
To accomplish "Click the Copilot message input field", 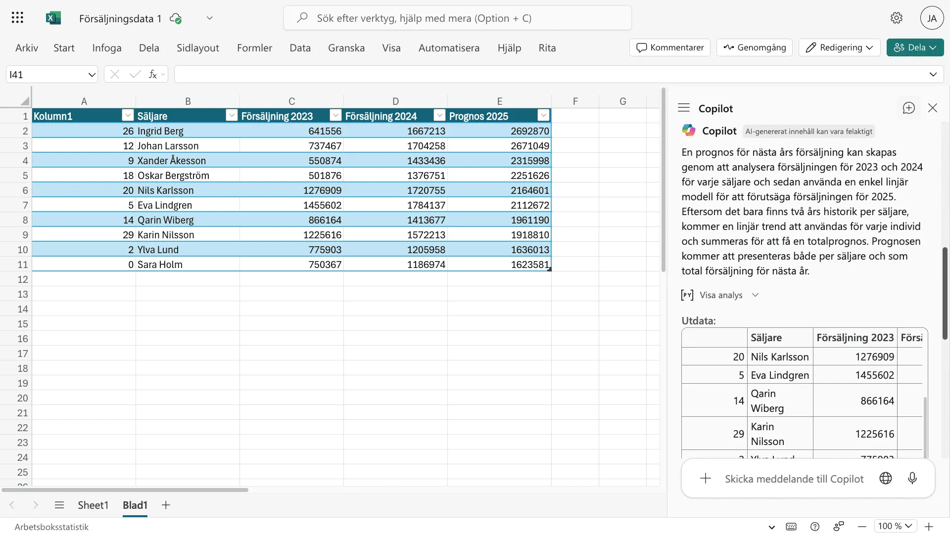I will click(x=794, y=478).
